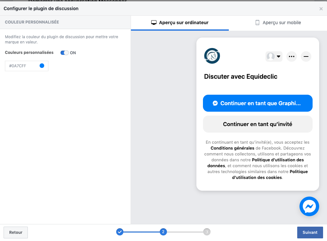The width and height of the screenshot is (327, 241).
Task: Click the Couleurs personnalisées label
Action: (x=29, y=53)
